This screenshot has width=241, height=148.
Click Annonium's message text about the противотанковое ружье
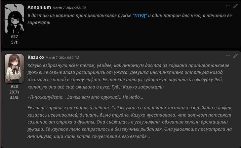click(x=130, y=19)
